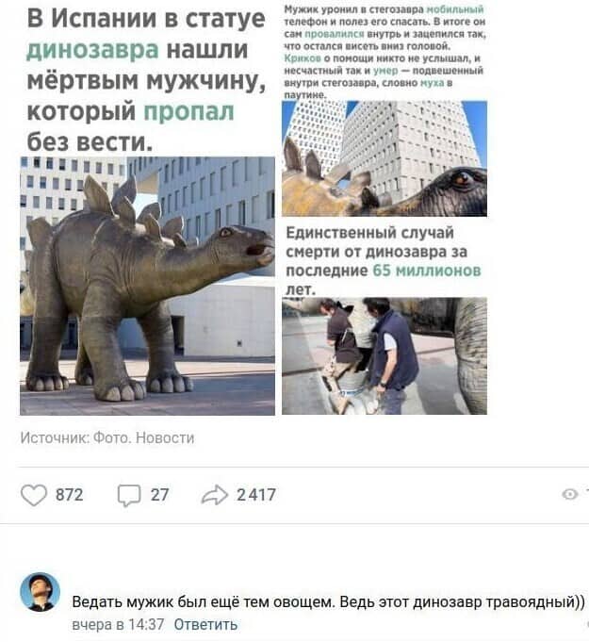Click the views eye icon
This screenshot has width=589, height=642.
(569, 494)
